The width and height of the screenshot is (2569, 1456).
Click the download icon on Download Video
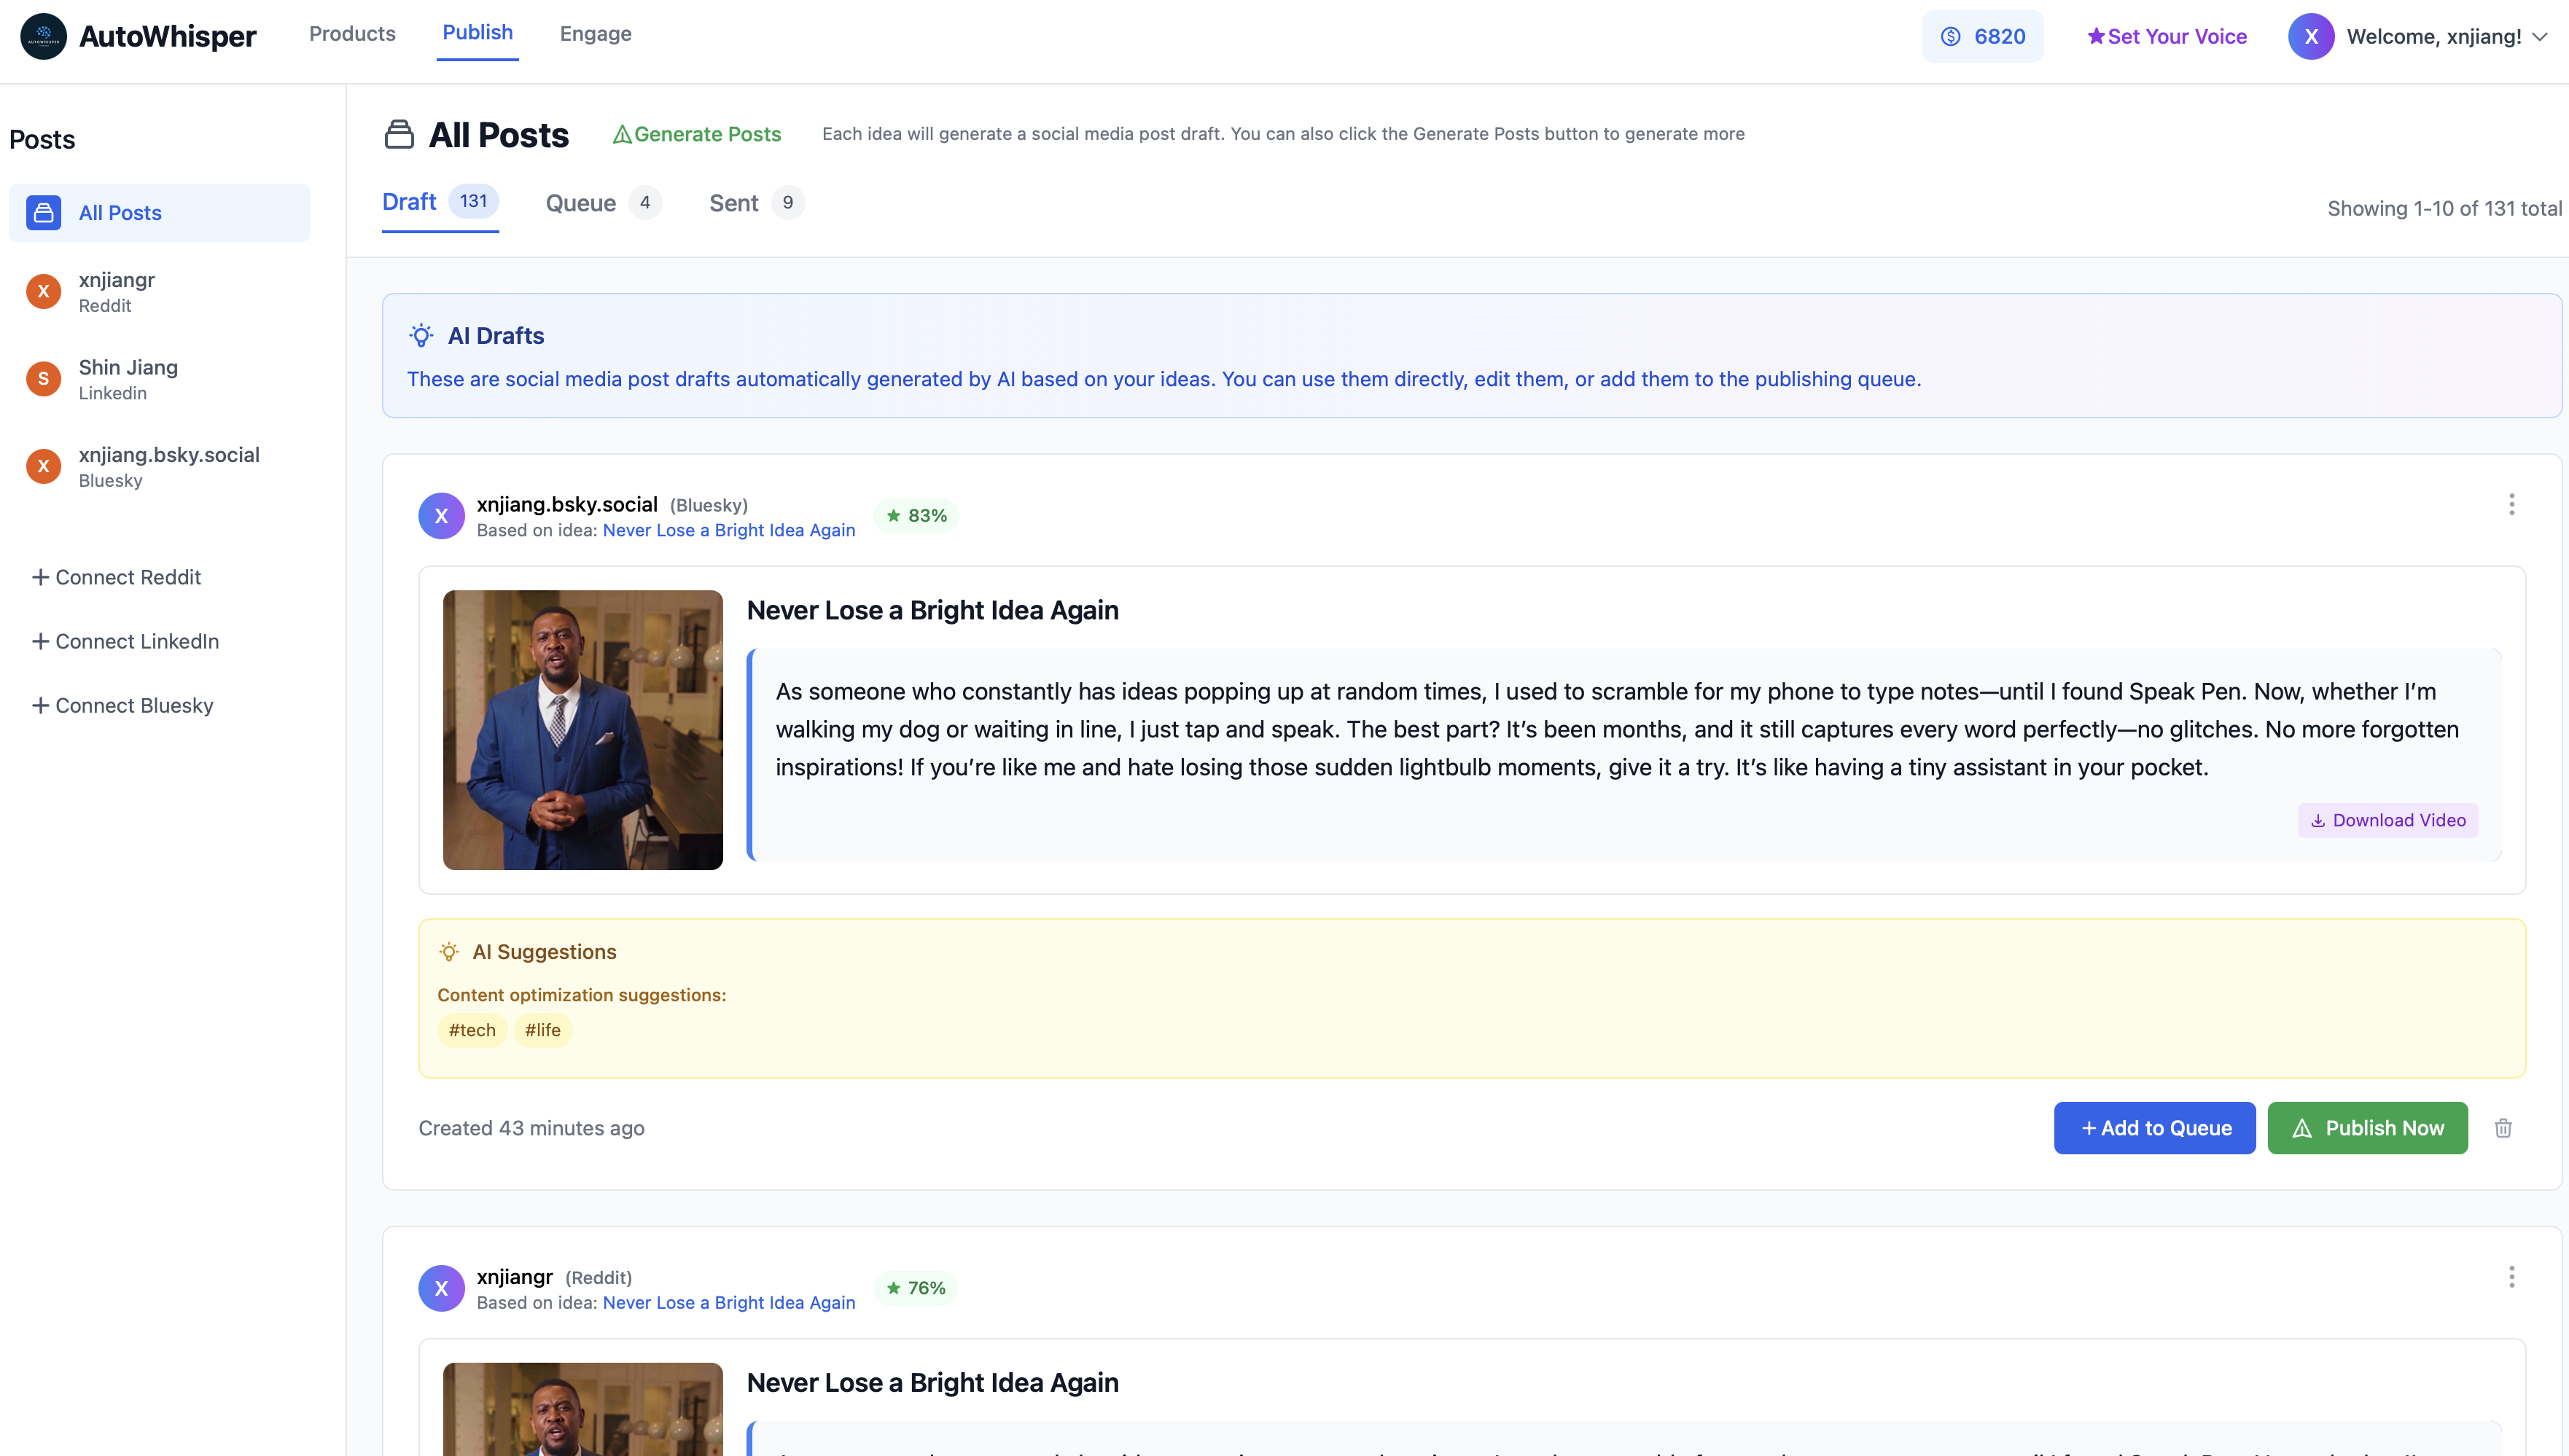tap(2318, 820)
